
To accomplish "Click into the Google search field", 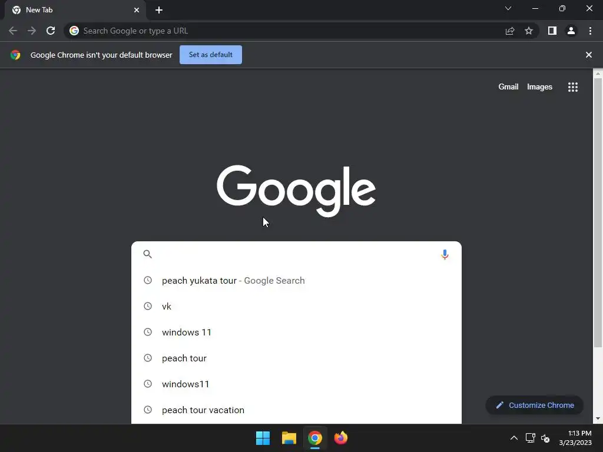I will (296, 254).
